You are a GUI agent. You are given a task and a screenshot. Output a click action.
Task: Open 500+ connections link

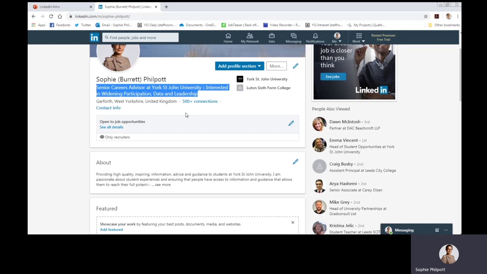coord(200,101)
